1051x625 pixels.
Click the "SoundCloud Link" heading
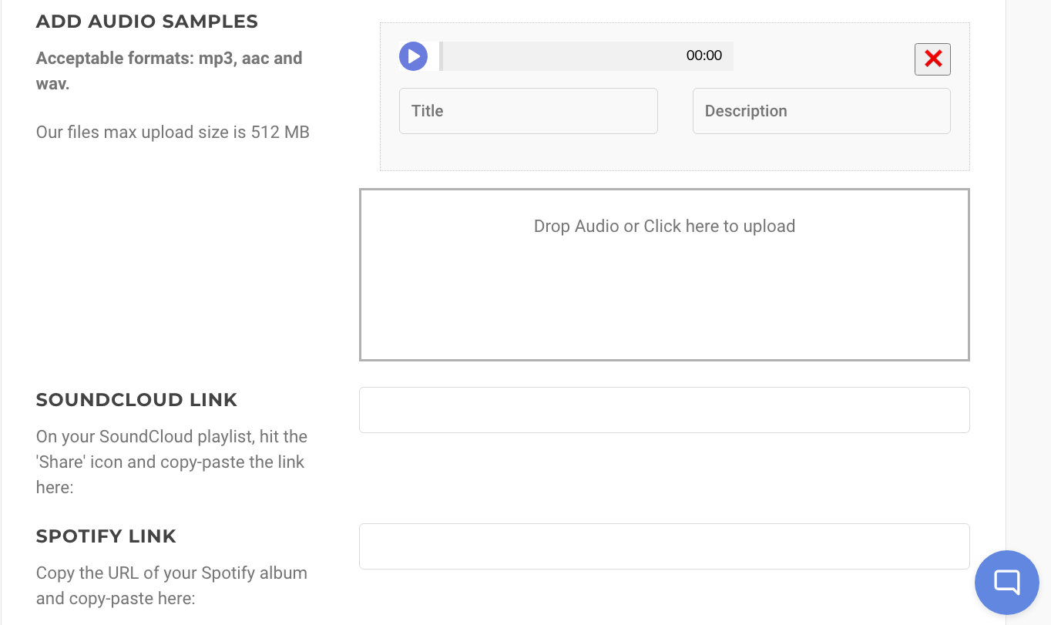pyautogui.click(x=136, y=400)
